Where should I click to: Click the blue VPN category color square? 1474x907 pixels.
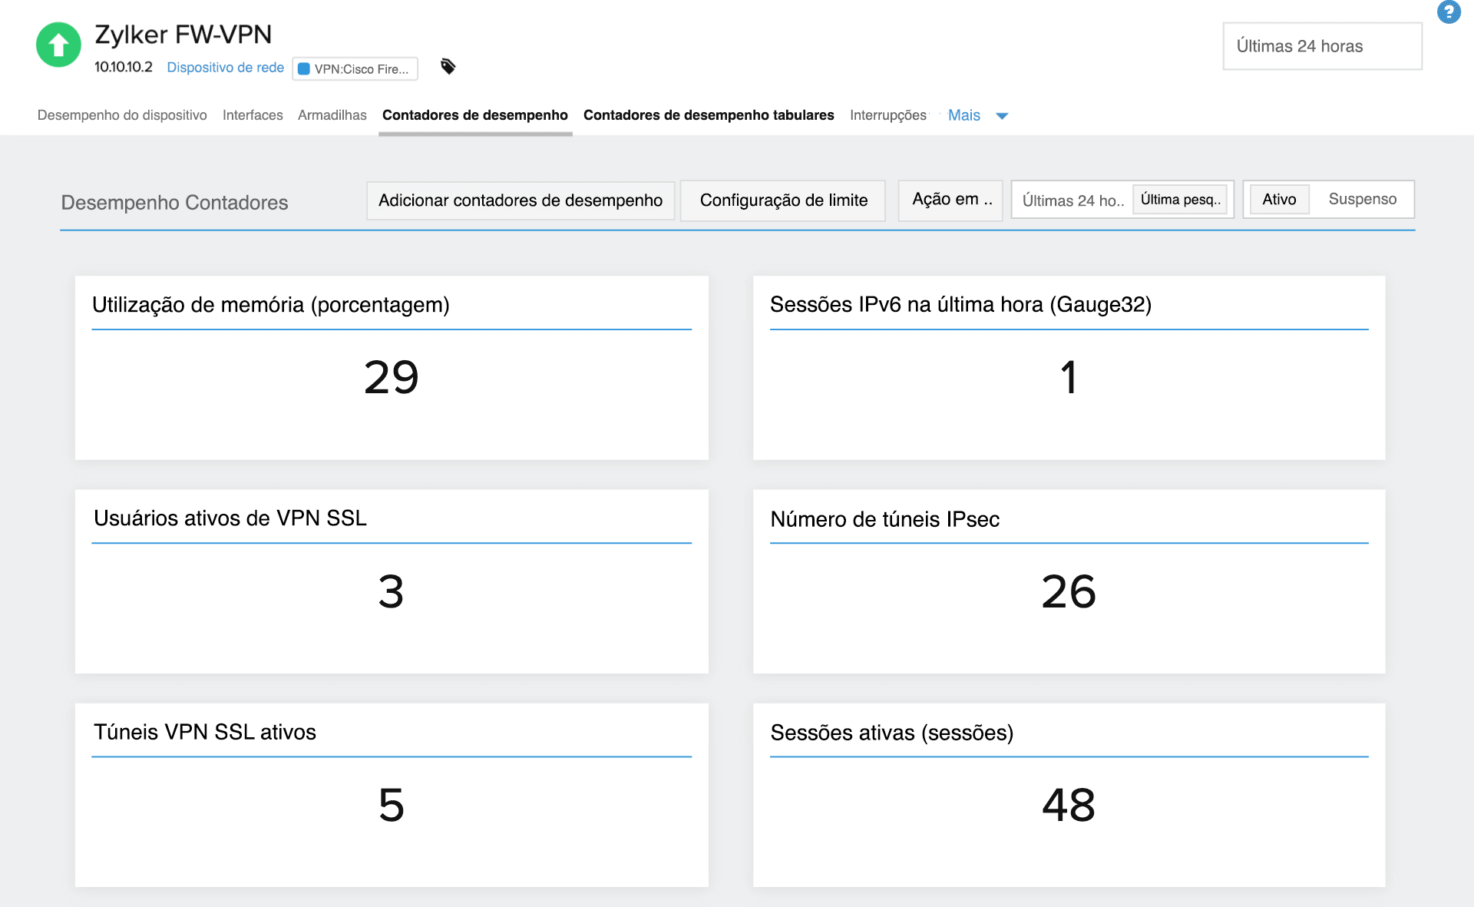(304, 68)
